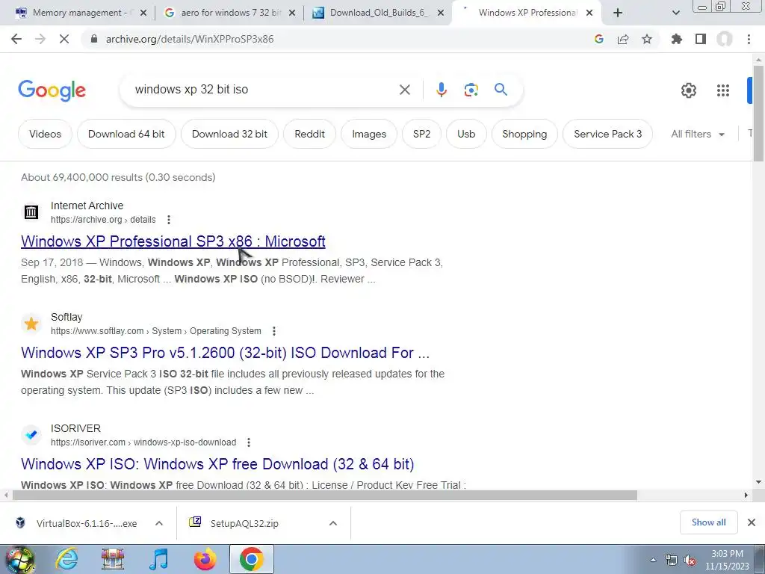Image resolution: width=765 pixels, height=574 pixels.
Task: Switch to aero for windows 7 tab
Action: (x=229, y=13)
